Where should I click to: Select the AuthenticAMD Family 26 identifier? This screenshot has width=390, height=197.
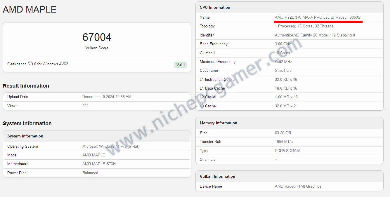315,35
